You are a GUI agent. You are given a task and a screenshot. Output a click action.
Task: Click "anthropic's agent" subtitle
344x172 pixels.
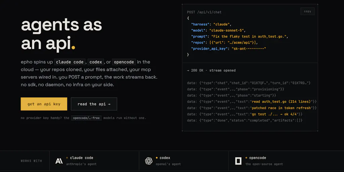tap(81, 164)
